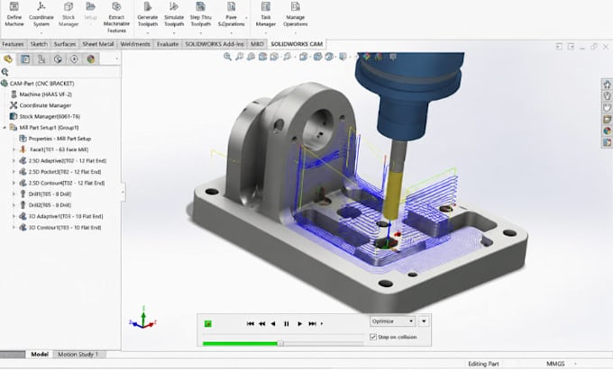Click Zoom to Area magnifier icon
The height and width of the screenshot is (370, 613).
tap(239, 57)
